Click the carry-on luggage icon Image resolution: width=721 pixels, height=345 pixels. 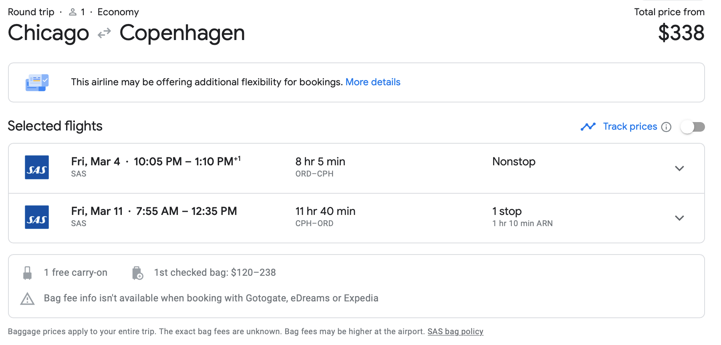click(x=27, y=273)
